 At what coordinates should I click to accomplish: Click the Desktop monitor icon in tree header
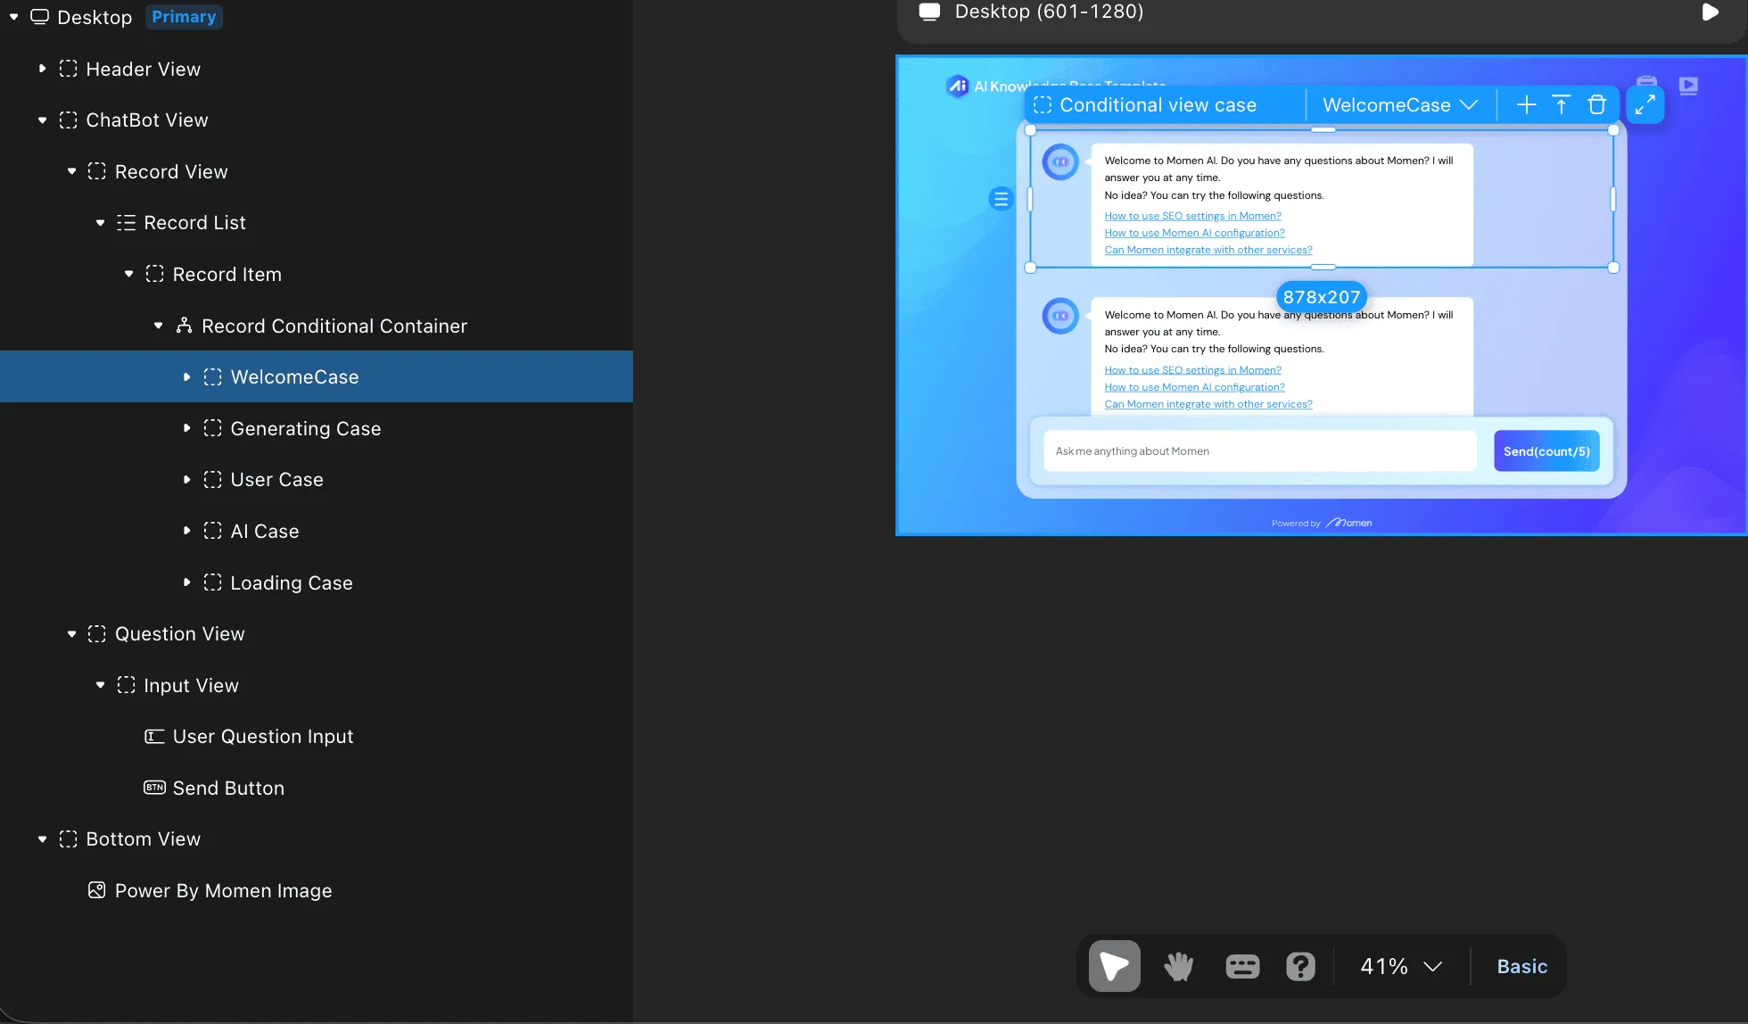click(x=39, y=17)
